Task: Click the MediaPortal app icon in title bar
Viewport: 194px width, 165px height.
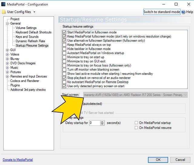Action: 4,4
